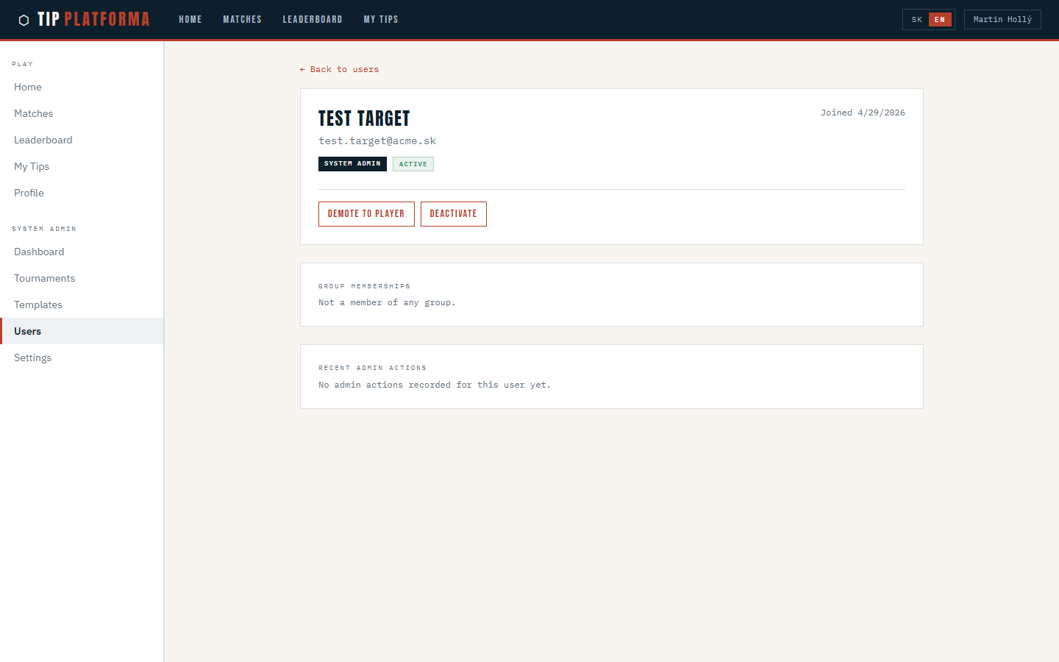1059x662 pixels.
Task: Click the test.target@acme.sk email address
Action: click(x=377, y=140)
